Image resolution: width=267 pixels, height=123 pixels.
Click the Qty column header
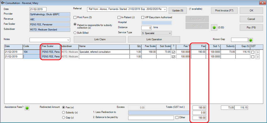tap(136, 47)
